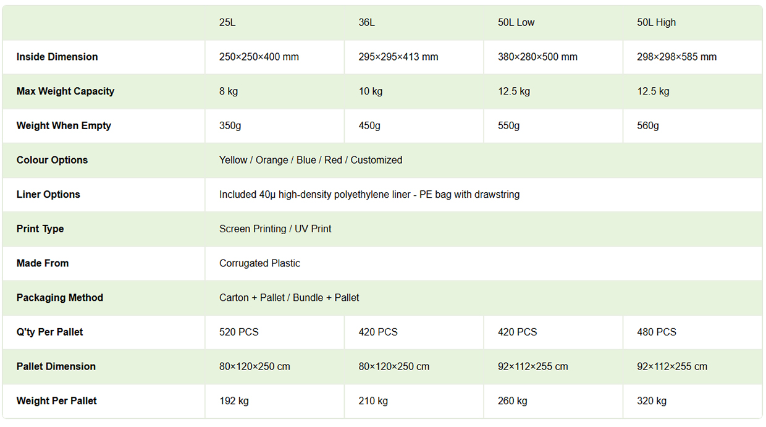Screen dimensions: 766x427
Task: Select the Liner Options row label
Action: point(49,195)
